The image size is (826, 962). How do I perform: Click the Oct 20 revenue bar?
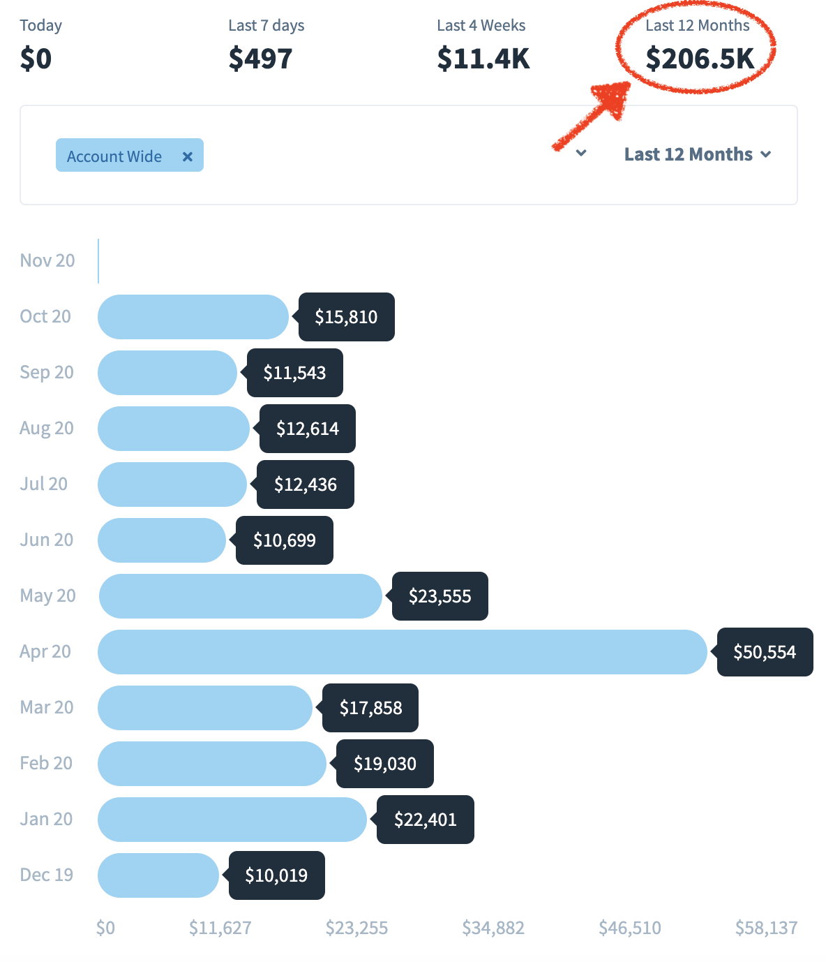(x=193, y=317)
